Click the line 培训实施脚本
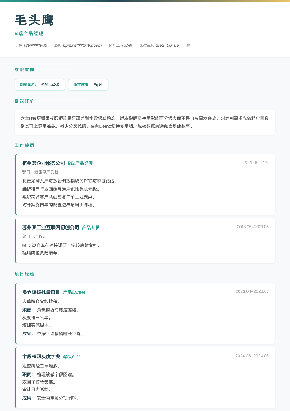 (x=36, y=325)
